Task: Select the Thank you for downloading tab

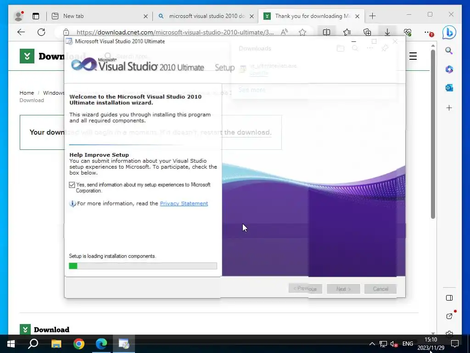Action: coord(312,16)
